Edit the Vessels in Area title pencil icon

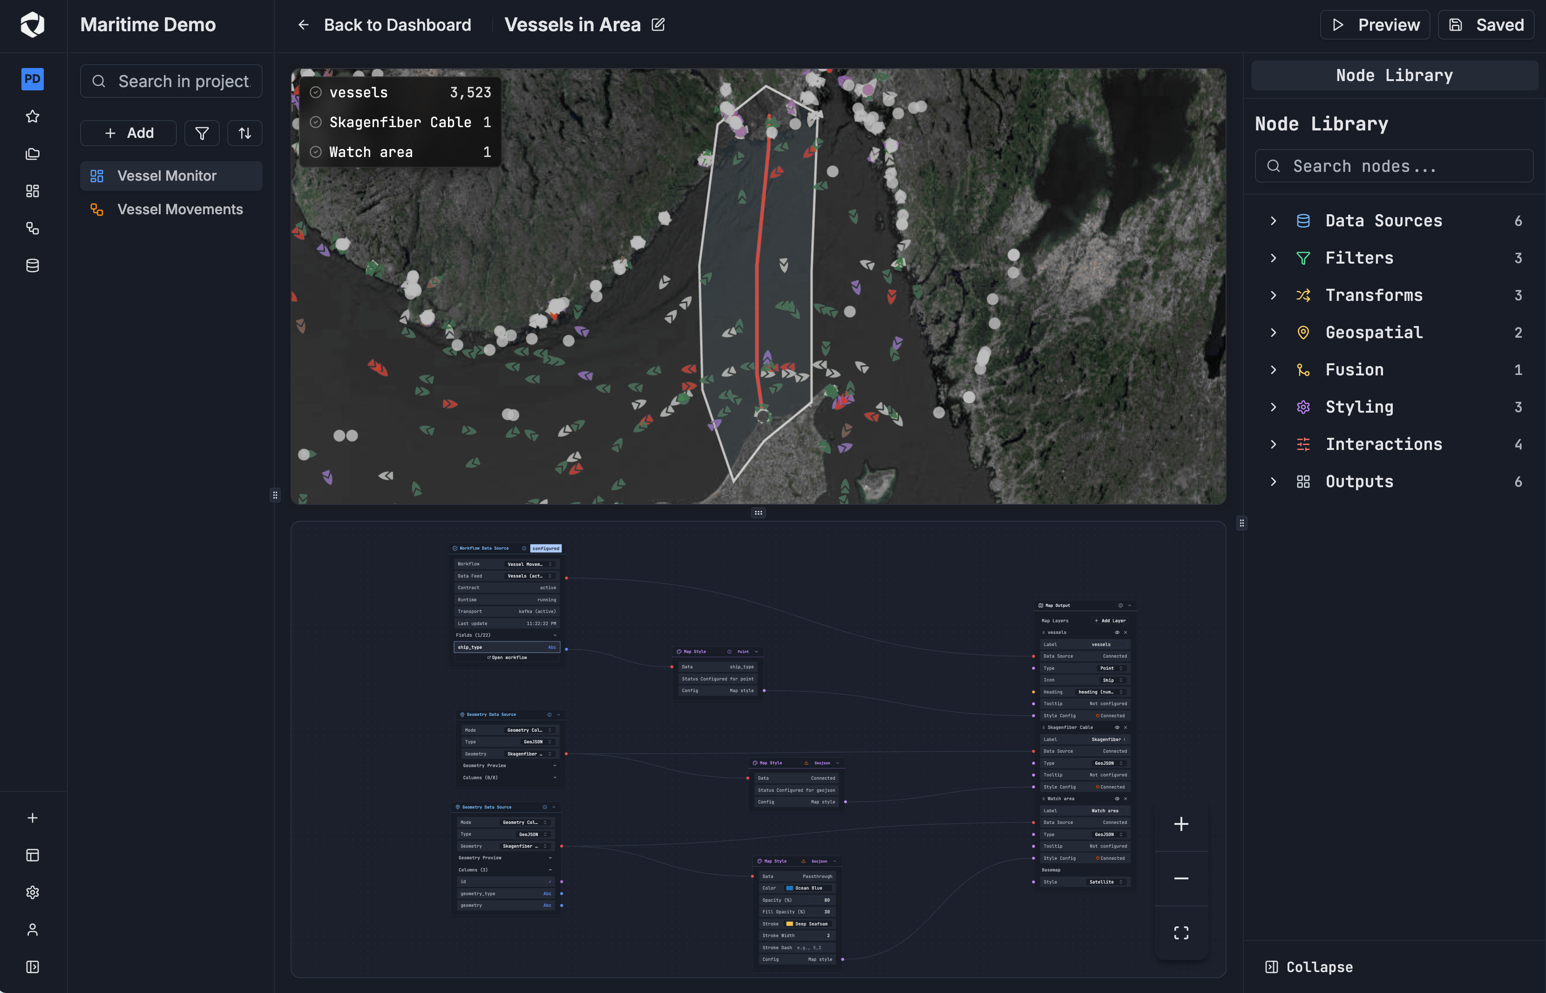click(x=658, y=25)
